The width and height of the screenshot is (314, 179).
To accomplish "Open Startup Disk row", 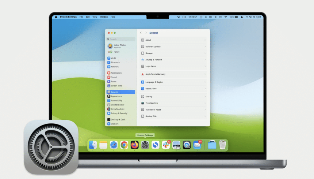I will (x=173, y=116).
